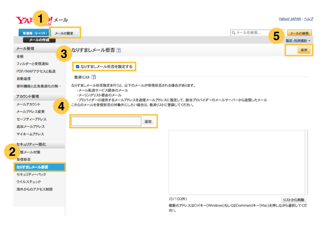Click the search magnifier icon
This screenshot has width=327, height=230.
(x=234, y=33)
